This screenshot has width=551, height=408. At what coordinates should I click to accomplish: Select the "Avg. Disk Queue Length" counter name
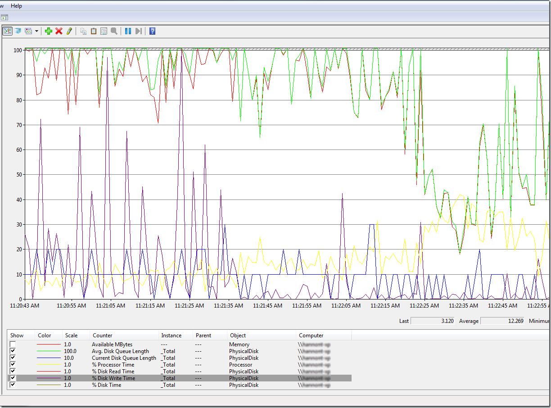coord(120,351)
